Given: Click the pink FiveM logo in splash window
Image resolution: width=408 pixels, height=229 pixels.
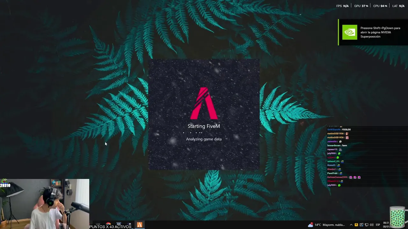Looking at the screenshot, I should click(204, 103).
